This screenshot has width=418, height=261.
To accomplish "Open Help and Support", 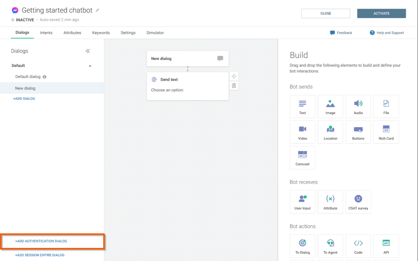I will 387,33.
